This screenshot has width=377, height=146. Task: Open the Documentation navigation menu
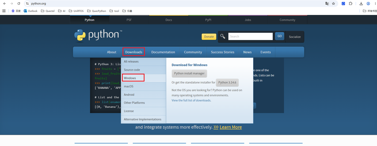pyautogui.click(x=163, y=52)
